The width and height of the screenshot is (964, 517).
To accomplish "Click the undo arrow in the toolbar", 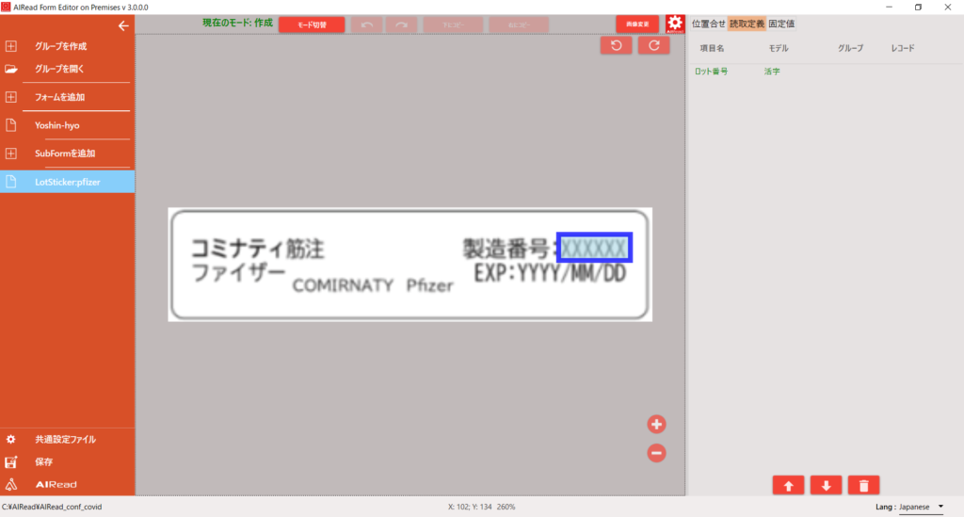I will click(x=367, y=24).
